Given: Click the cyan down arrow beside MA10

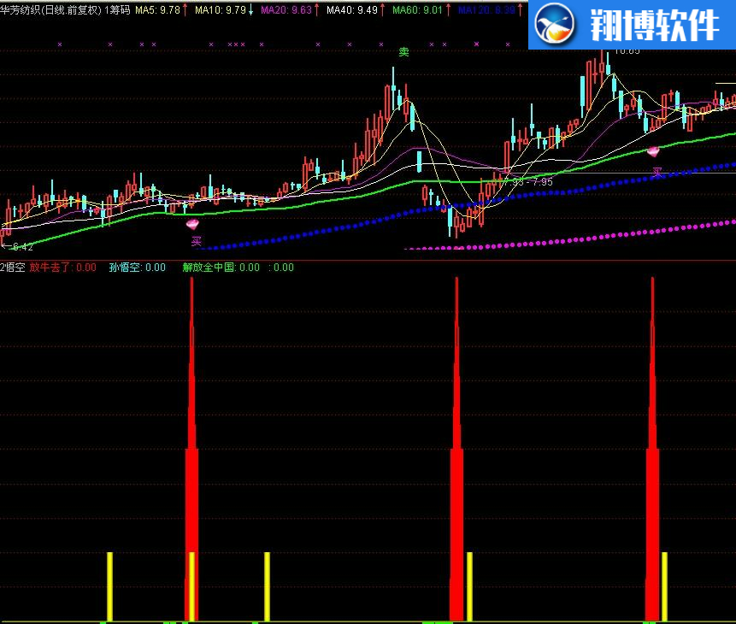Looking at the screenshot, I should [x=250, y=9].
